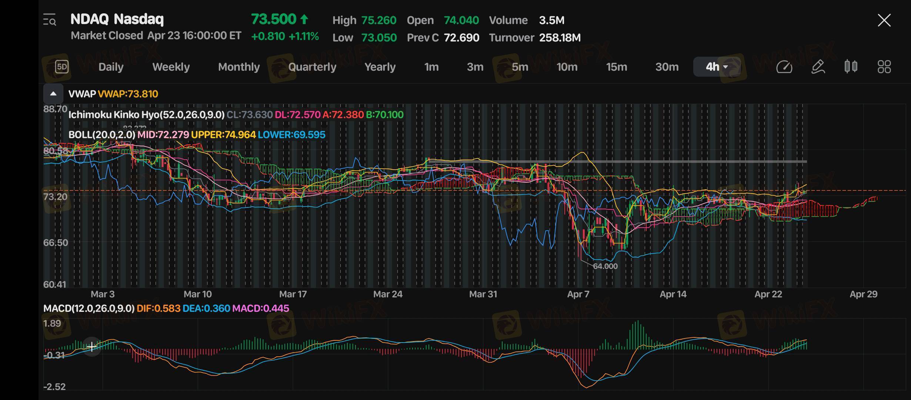Close the NDAQ chart with X
The height and width of the screenshot is (400, 911).
884,20
